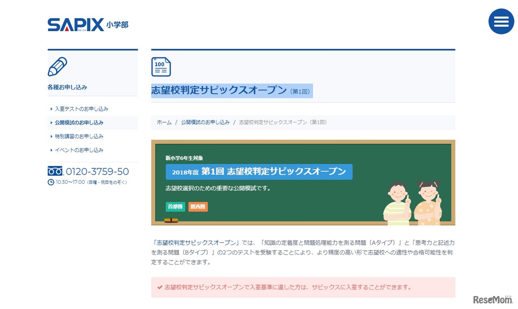Click the 「志望校判定サピックスオープン」 link in the paragraph
The image size is (518, 309).
click(196, 243)
